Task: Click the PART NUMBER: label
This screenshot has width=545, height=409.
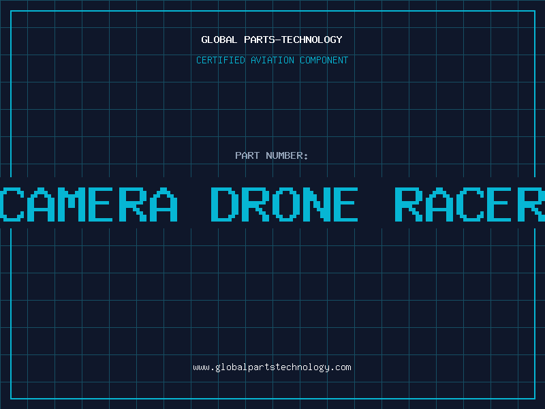Action: coord(272,155)
